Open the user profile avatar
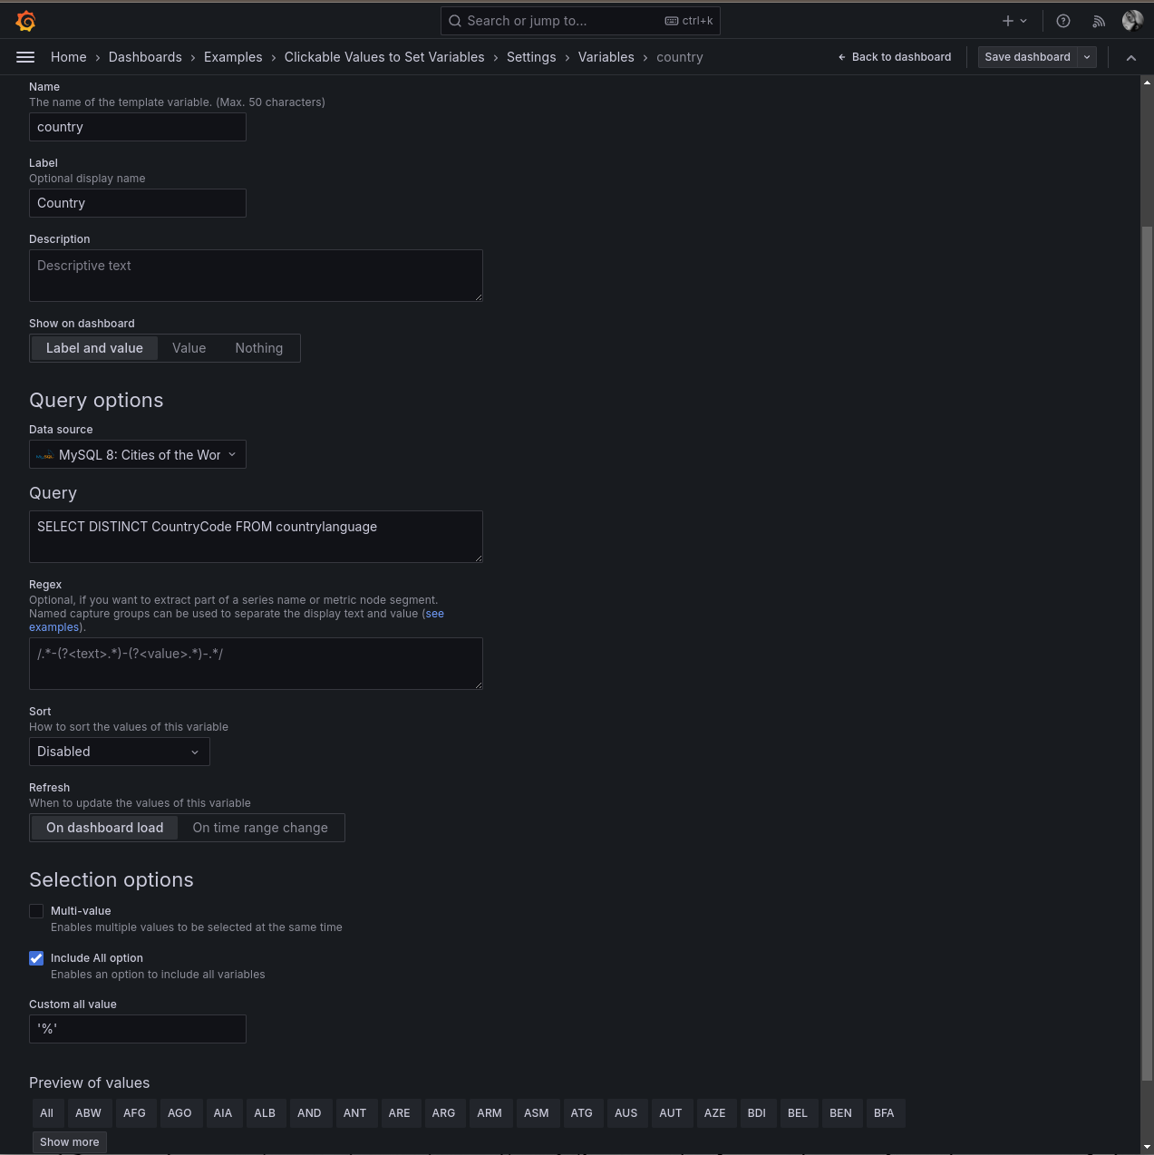Screen dimensions: 1154x1155 point(1131,20)
